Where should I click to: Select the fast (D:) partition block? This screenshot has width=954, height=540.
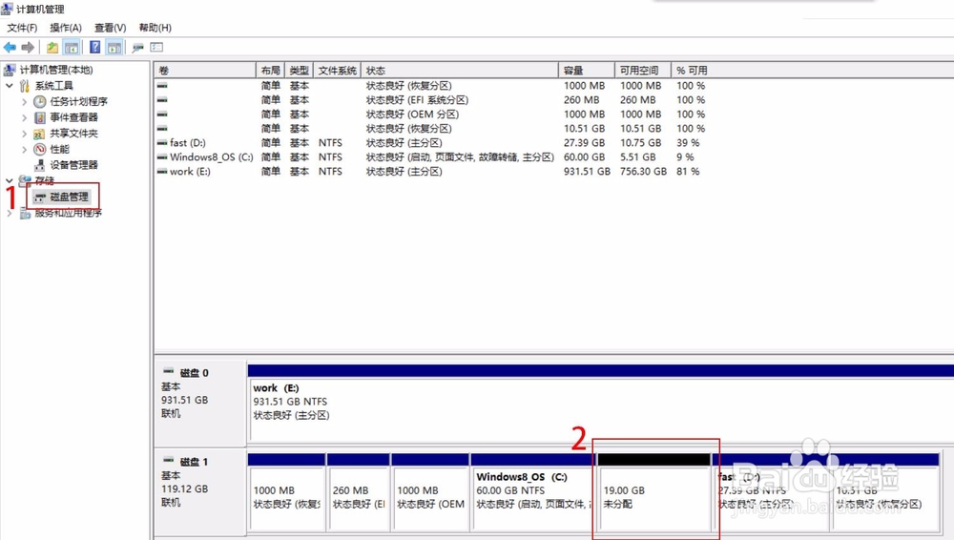[x=771, y=492]
